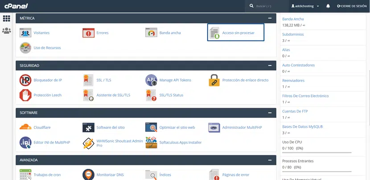Open the Banda ancha gauge icon
Screen dimensions: 370x180
[151, 33]
